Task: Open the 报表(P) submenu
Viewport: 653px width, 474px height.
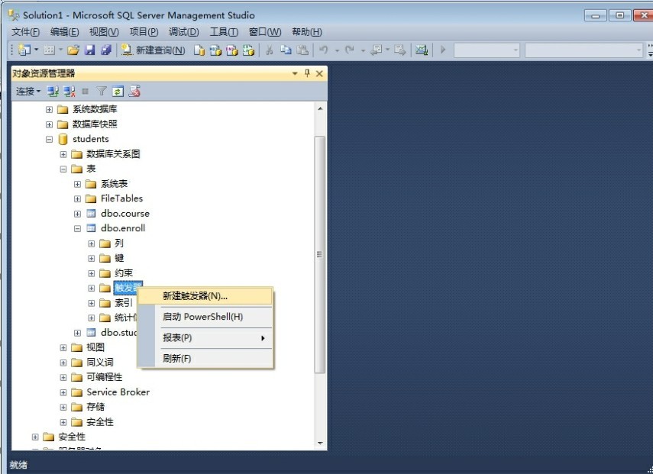Action: coord(205,337)
